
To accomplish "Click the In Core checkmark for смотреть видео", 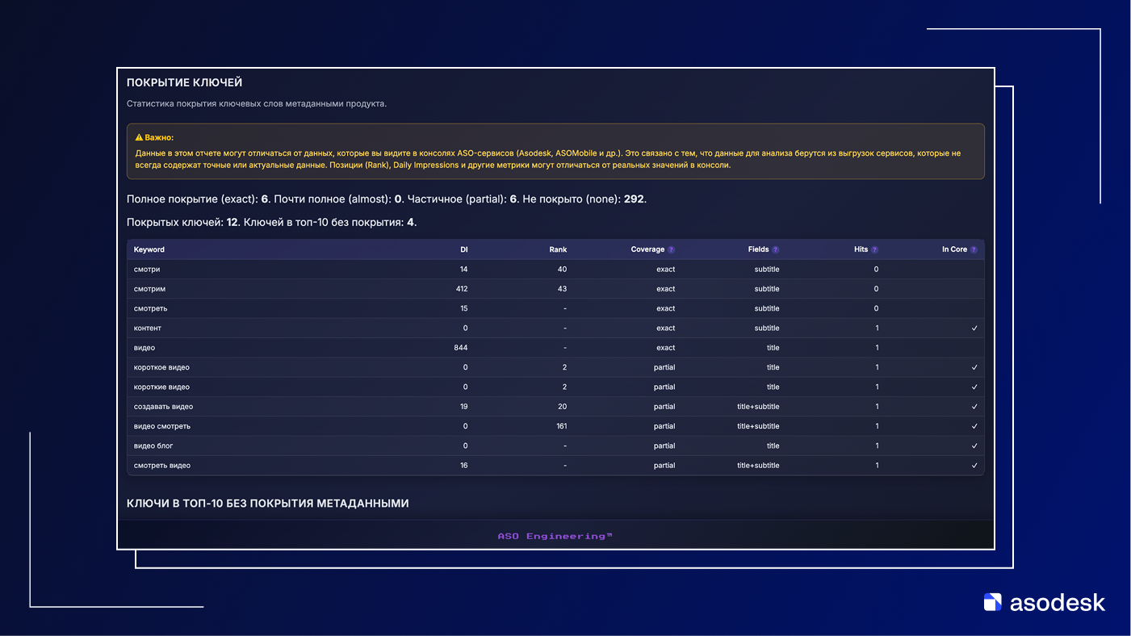I will pos(974,466).
